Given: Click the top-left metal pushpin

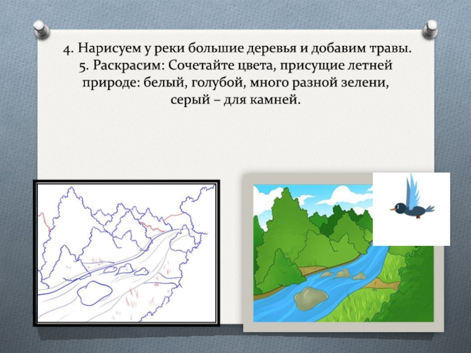Looking at the screenshot, I should [x=39, y=27].
